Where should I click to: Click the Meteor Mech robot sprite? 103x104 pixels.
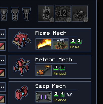click(22, 67)
